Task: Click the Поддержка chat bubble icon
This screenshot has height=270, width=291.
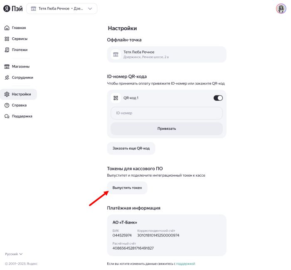Action: pos(7,116)
